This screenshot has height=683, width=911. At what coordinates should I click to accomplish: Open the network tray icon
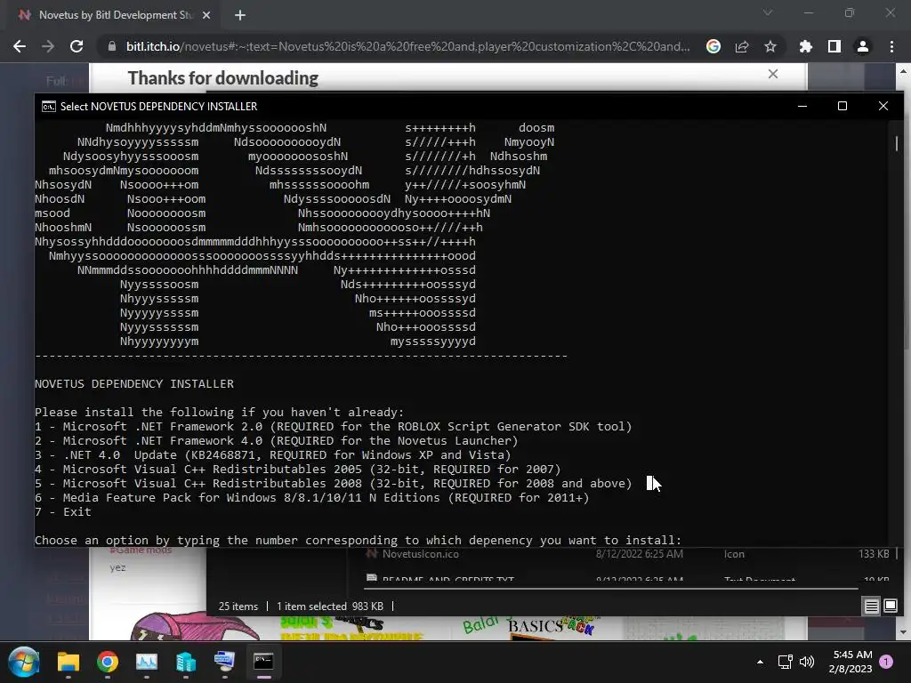[x=785, y=662]
